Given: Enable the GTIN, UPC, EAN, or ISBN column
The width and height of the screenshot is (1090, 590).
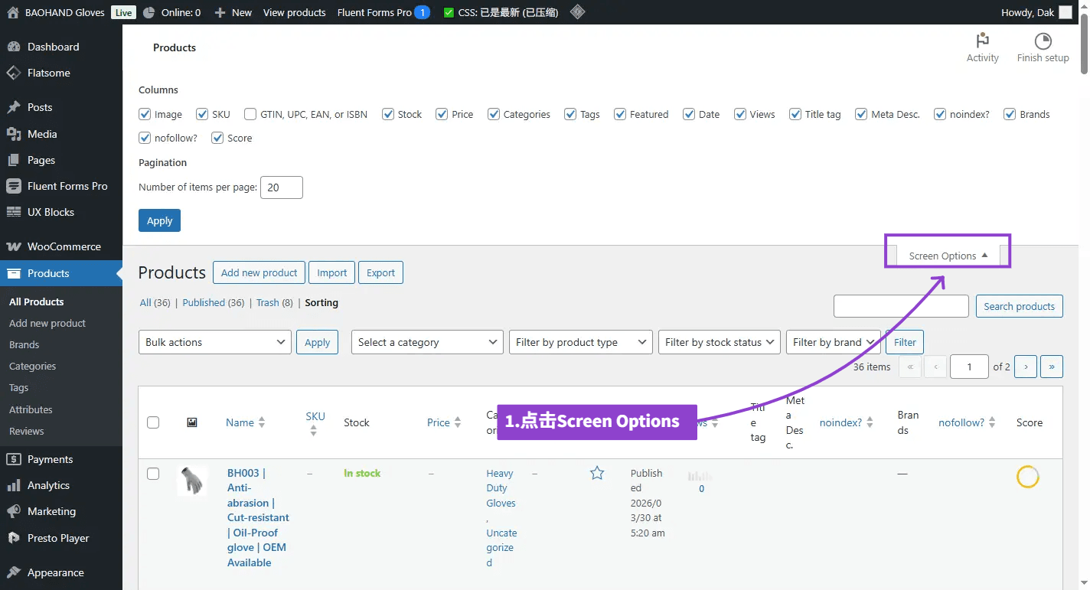Looking at the screenshot, I should coord(250,114).
